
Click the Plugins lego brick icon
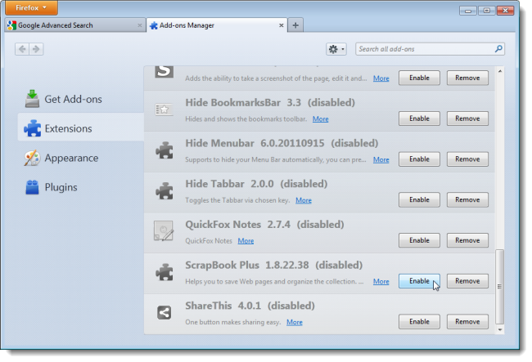tap(32, 187)
